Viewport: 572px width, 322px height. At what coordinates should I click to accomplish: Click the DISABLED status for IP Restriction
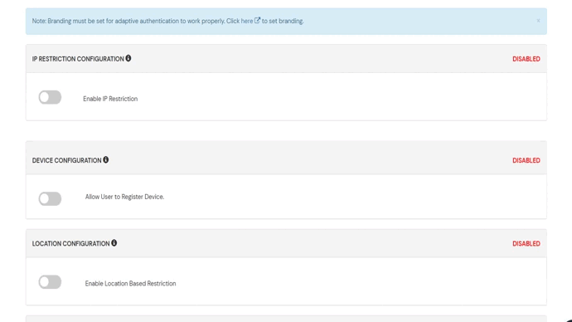point(526,59)
